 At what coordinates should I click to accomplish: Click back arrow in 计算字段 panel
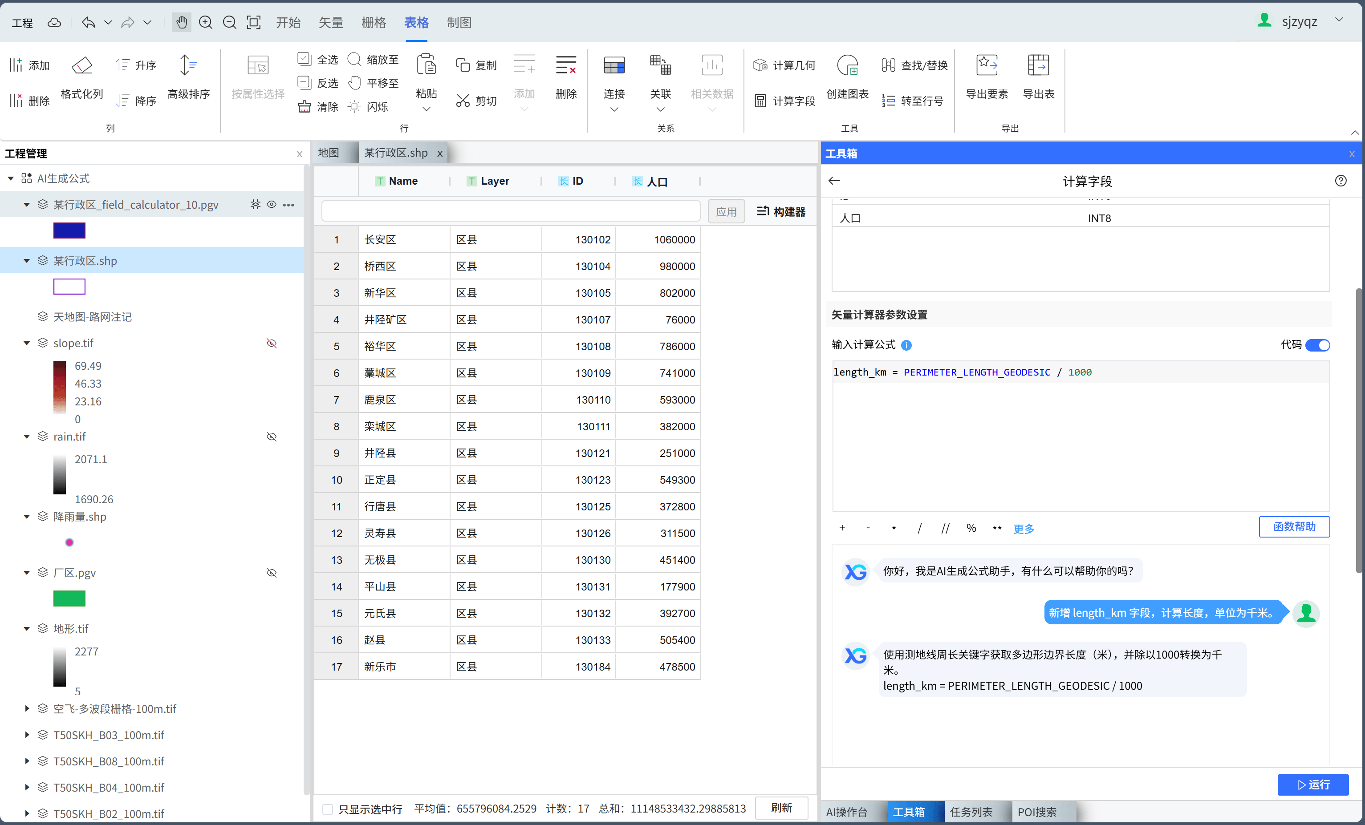pos(834,181)
